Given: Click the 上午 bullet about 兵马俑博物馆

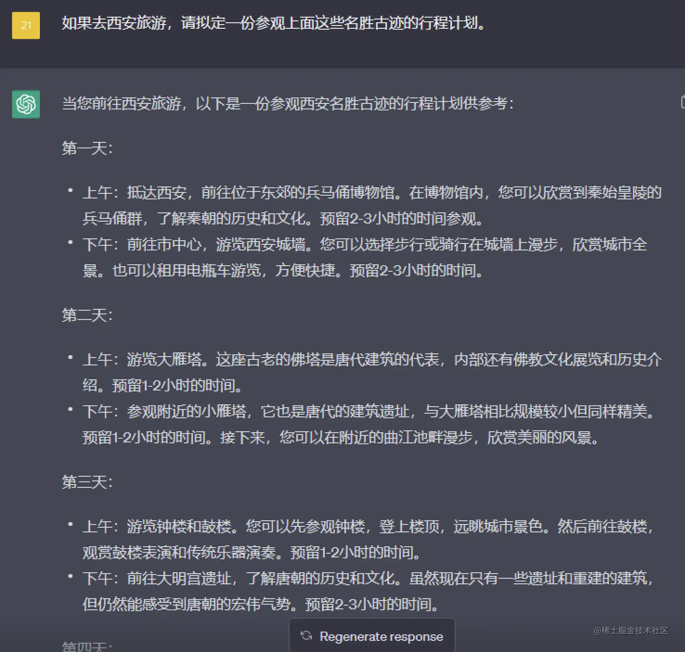Looking at the screenshot, I should click(372, 205).
